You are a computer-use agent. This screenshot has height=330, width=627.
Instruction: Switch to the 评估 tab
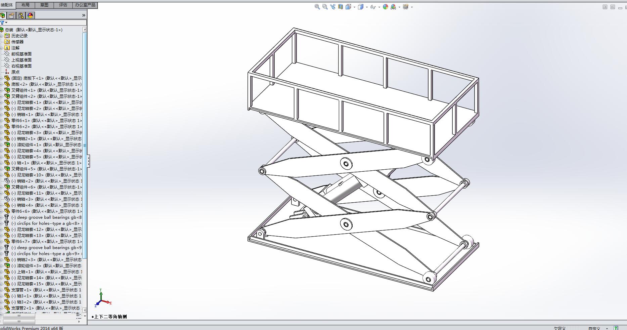coord(63,5)
